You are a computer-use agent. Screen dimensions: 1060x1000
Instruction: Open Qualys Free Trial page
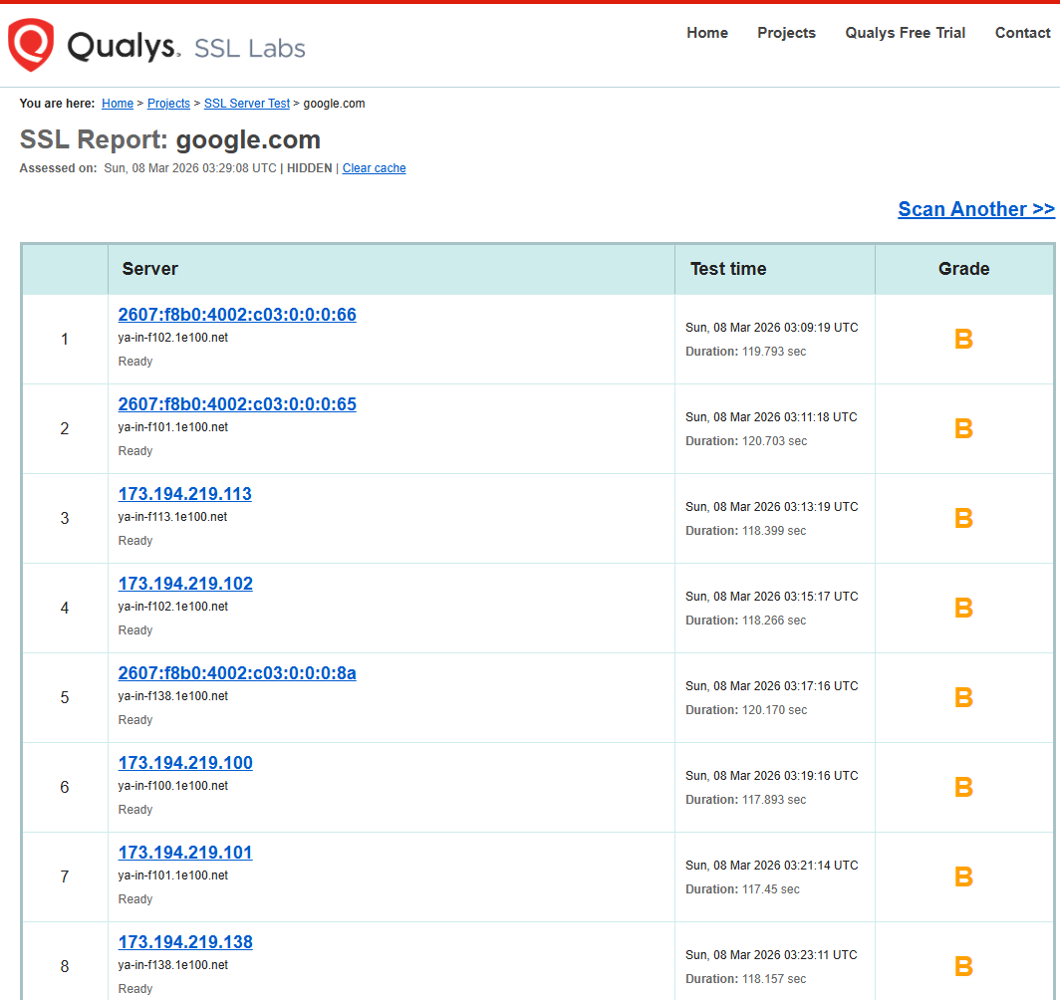point(905,33)
